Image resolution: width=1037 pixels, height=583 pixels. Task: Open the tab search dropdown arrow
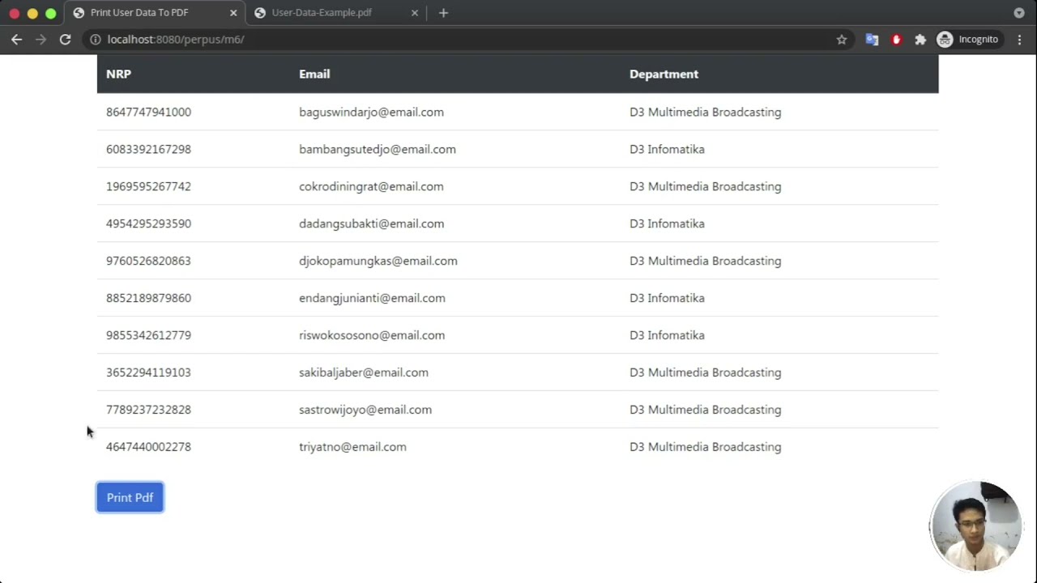tap(1019, 13)
